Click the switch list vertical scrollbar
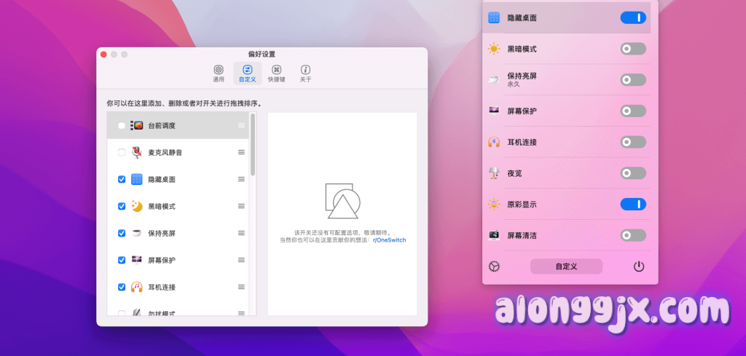 pyautogui.click(x=253, y=146)
